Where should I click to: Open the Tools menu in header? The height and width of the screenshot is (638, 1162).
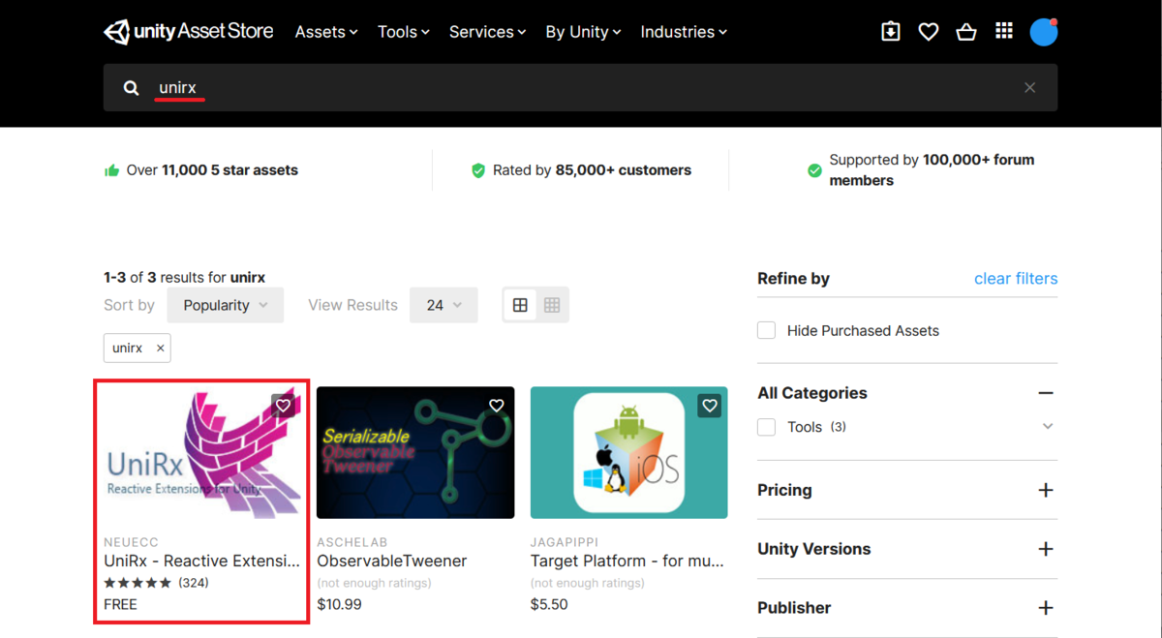pos(404,32)
